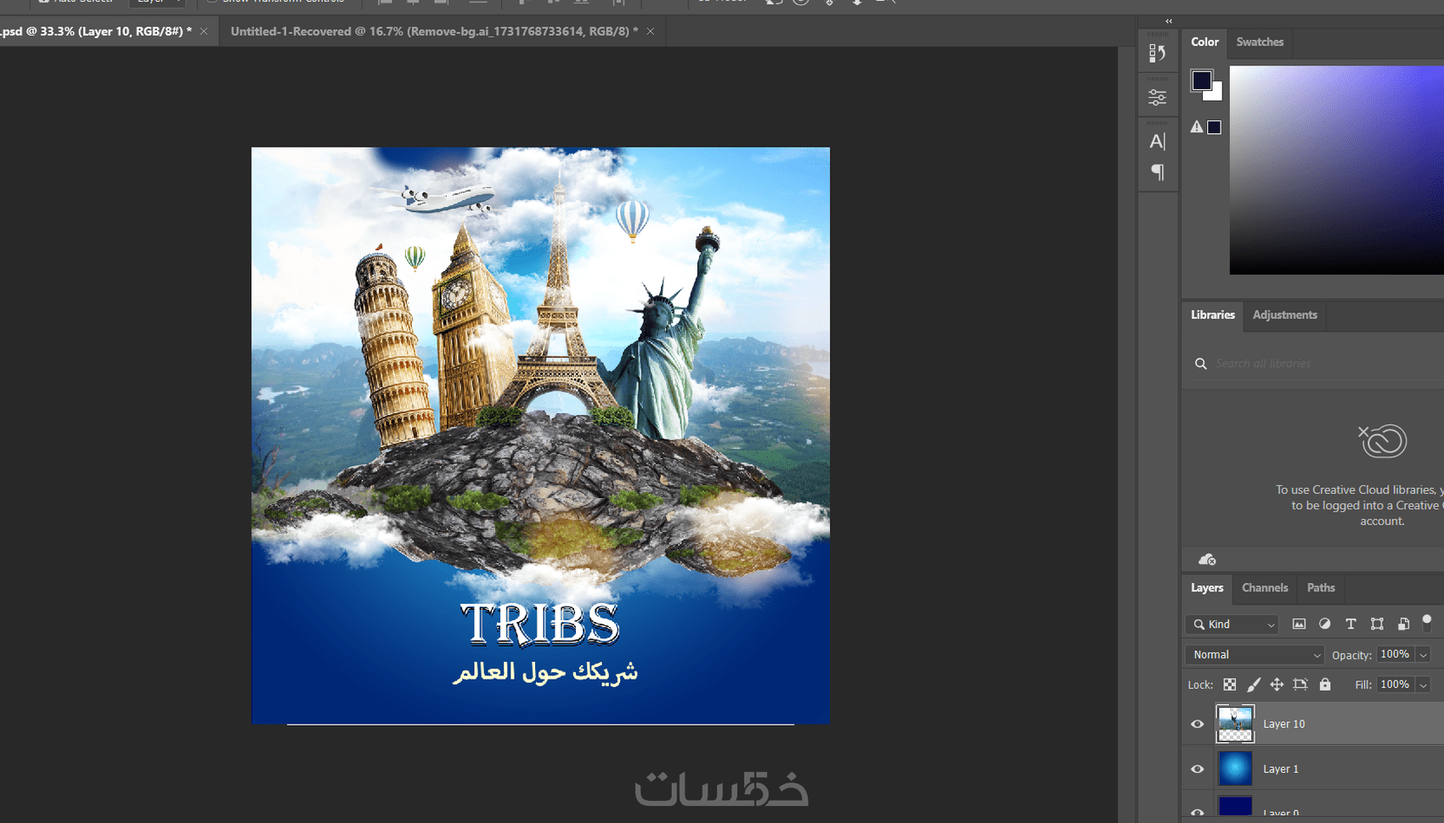Toggle layer filtering on or off
Image resolution: width=1444 pixels, height=823 pixels.
click(x=1427, y=623)
